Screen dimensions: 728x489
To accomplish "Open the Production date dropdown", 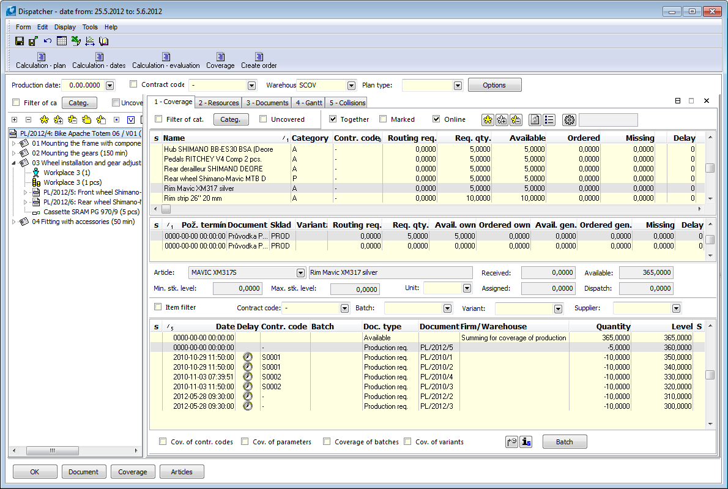I will tap(110, 86).
